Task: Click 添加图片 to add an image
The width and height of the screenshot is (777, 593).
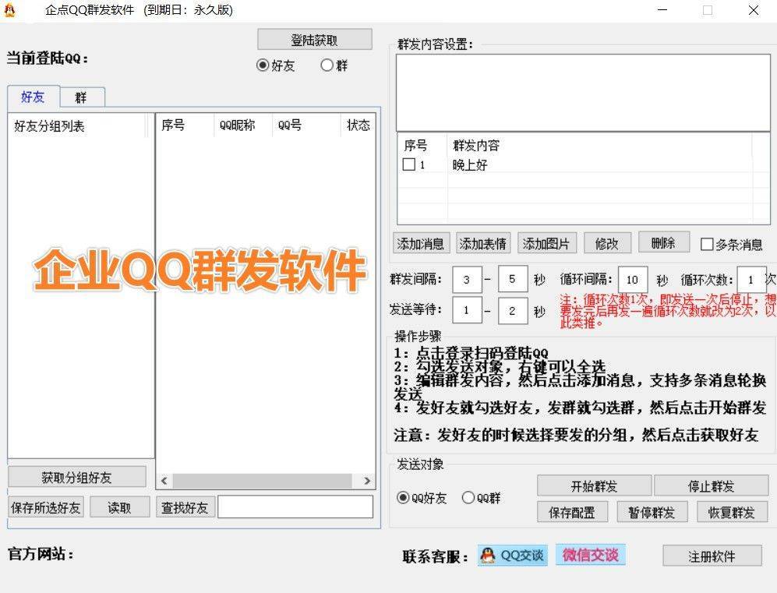Action: click(546, 243)
